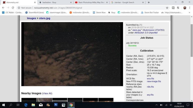Go to the Images breadcrumb
This screenshot has width=193, height=108.
[31, 18]
